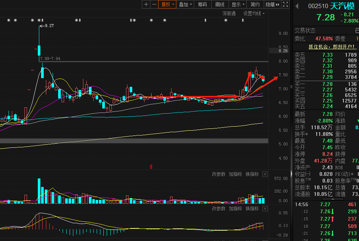Click the 外盘 41.28万 value
359x241 pixels.
pos(323,161)
